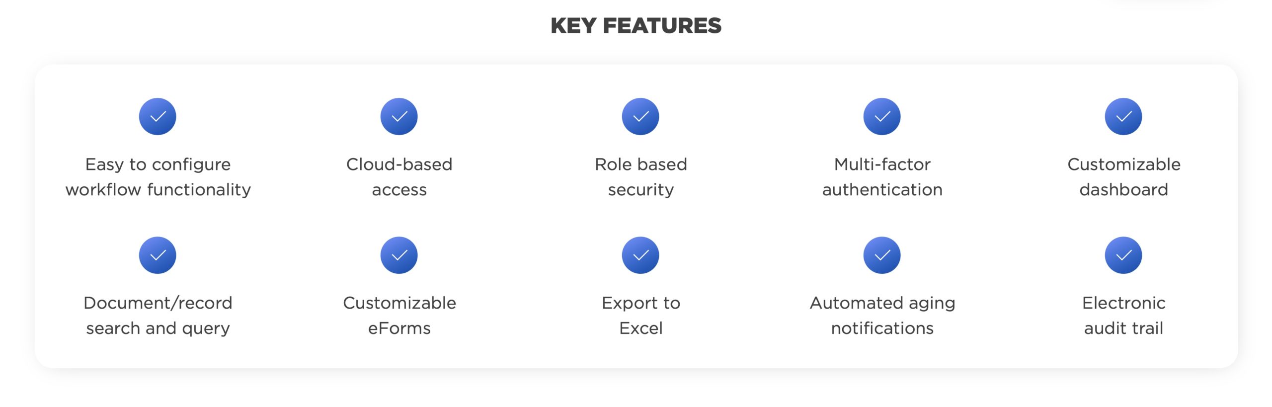
Task: Click the checkmark icon above Customizable dashboard
Action: coord(1123,116)
